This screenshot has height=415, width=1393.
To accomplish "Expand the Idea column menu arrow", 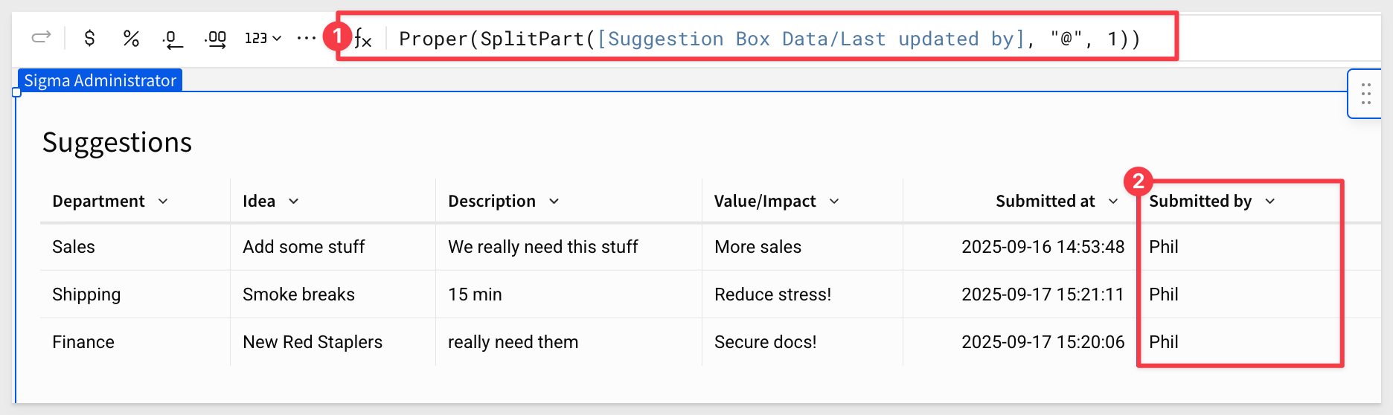I will (294, 202).
